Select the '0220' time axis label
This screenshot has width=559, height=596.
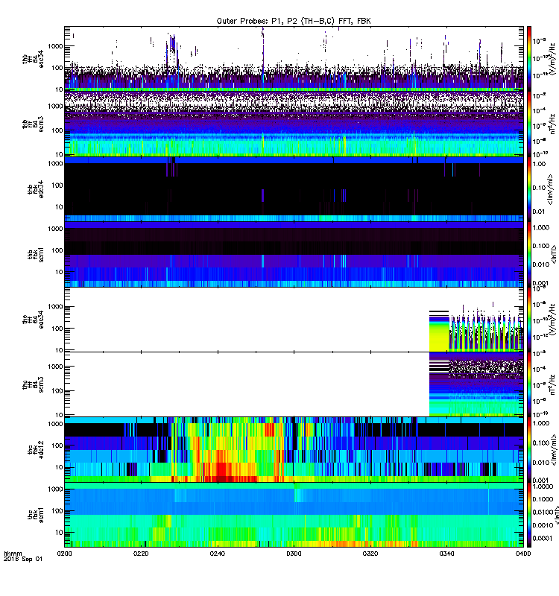click(141, 554)
